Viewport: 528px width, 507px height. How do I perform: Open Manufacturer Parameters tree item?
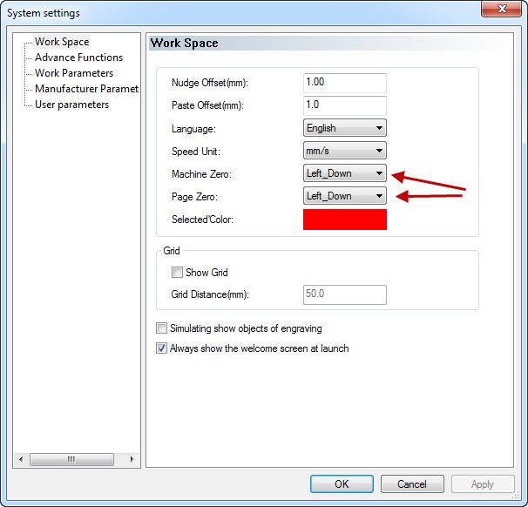[85, 89]
